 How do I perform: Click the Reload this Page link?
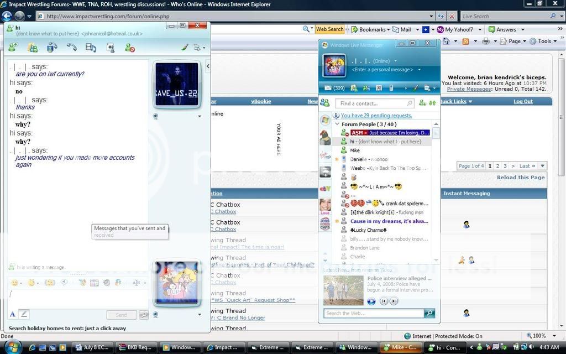(520, 178)
